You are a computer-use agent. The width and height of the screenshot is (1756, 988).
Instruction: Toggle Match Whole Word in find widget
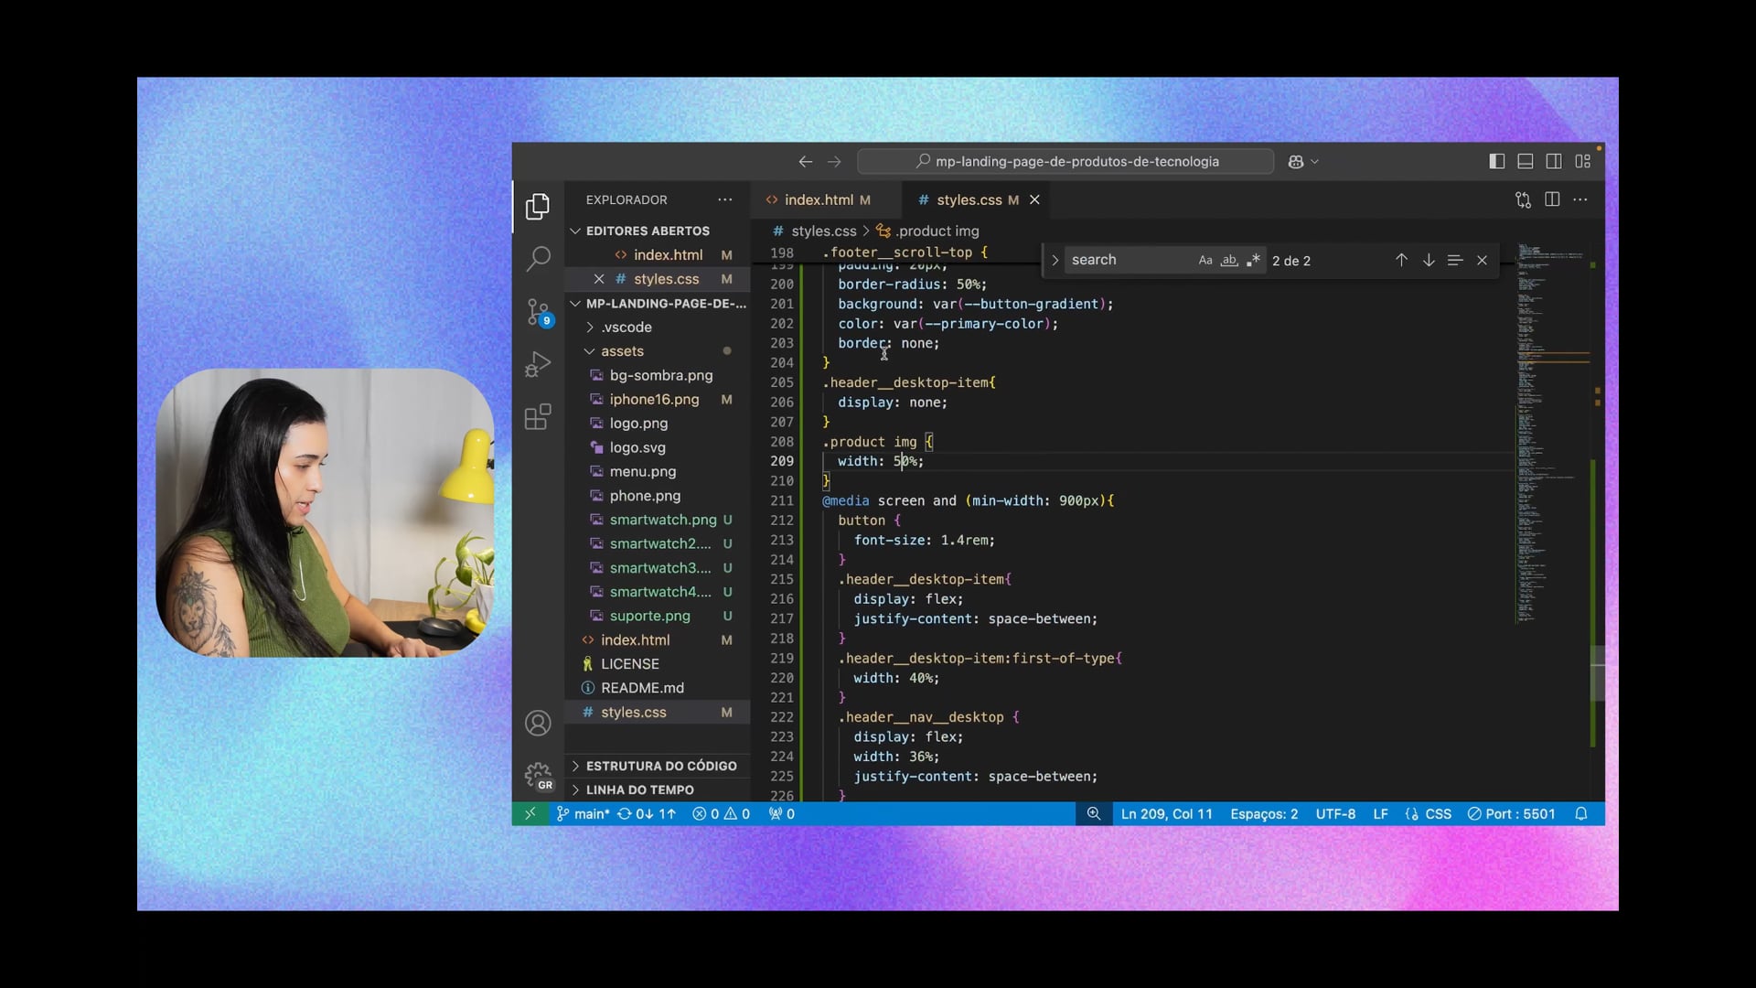(1229, 261)
